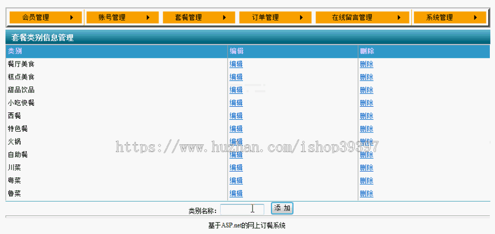Select the 餐厅美食 category name cell
Screen dimensions: 495x234
tap(117, 65)
